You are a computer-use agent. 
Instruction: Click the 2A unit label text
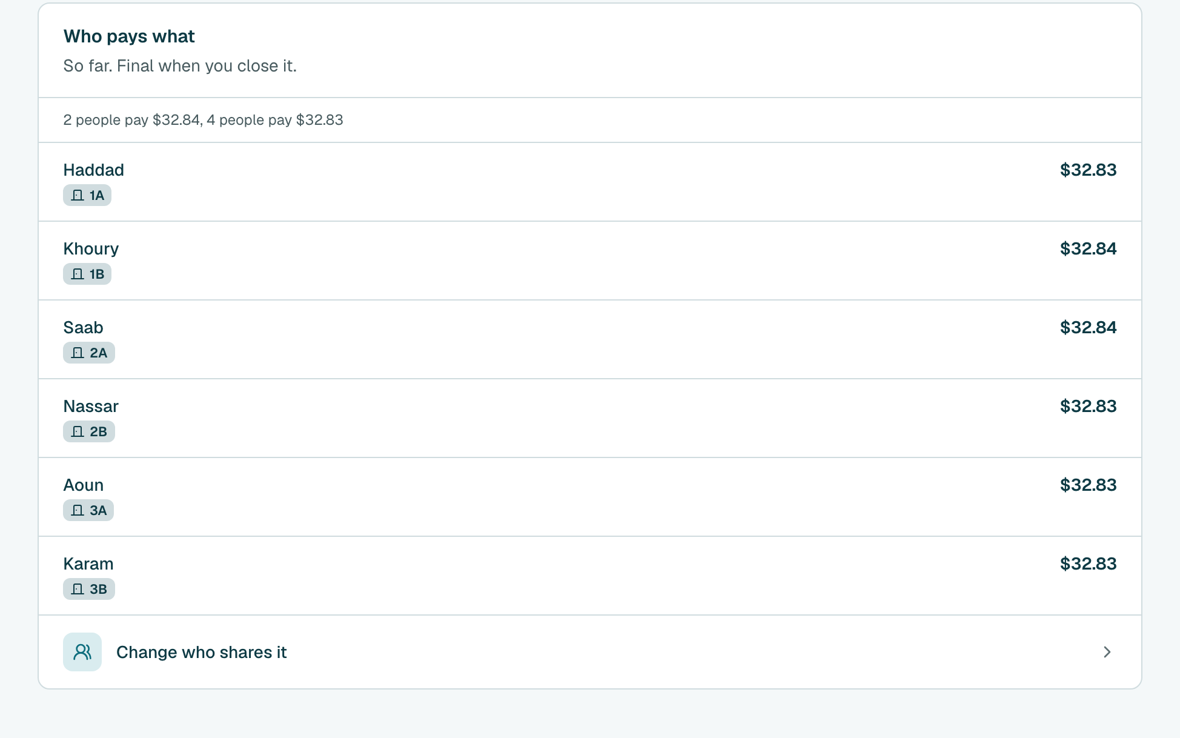[x=99, y=353]
